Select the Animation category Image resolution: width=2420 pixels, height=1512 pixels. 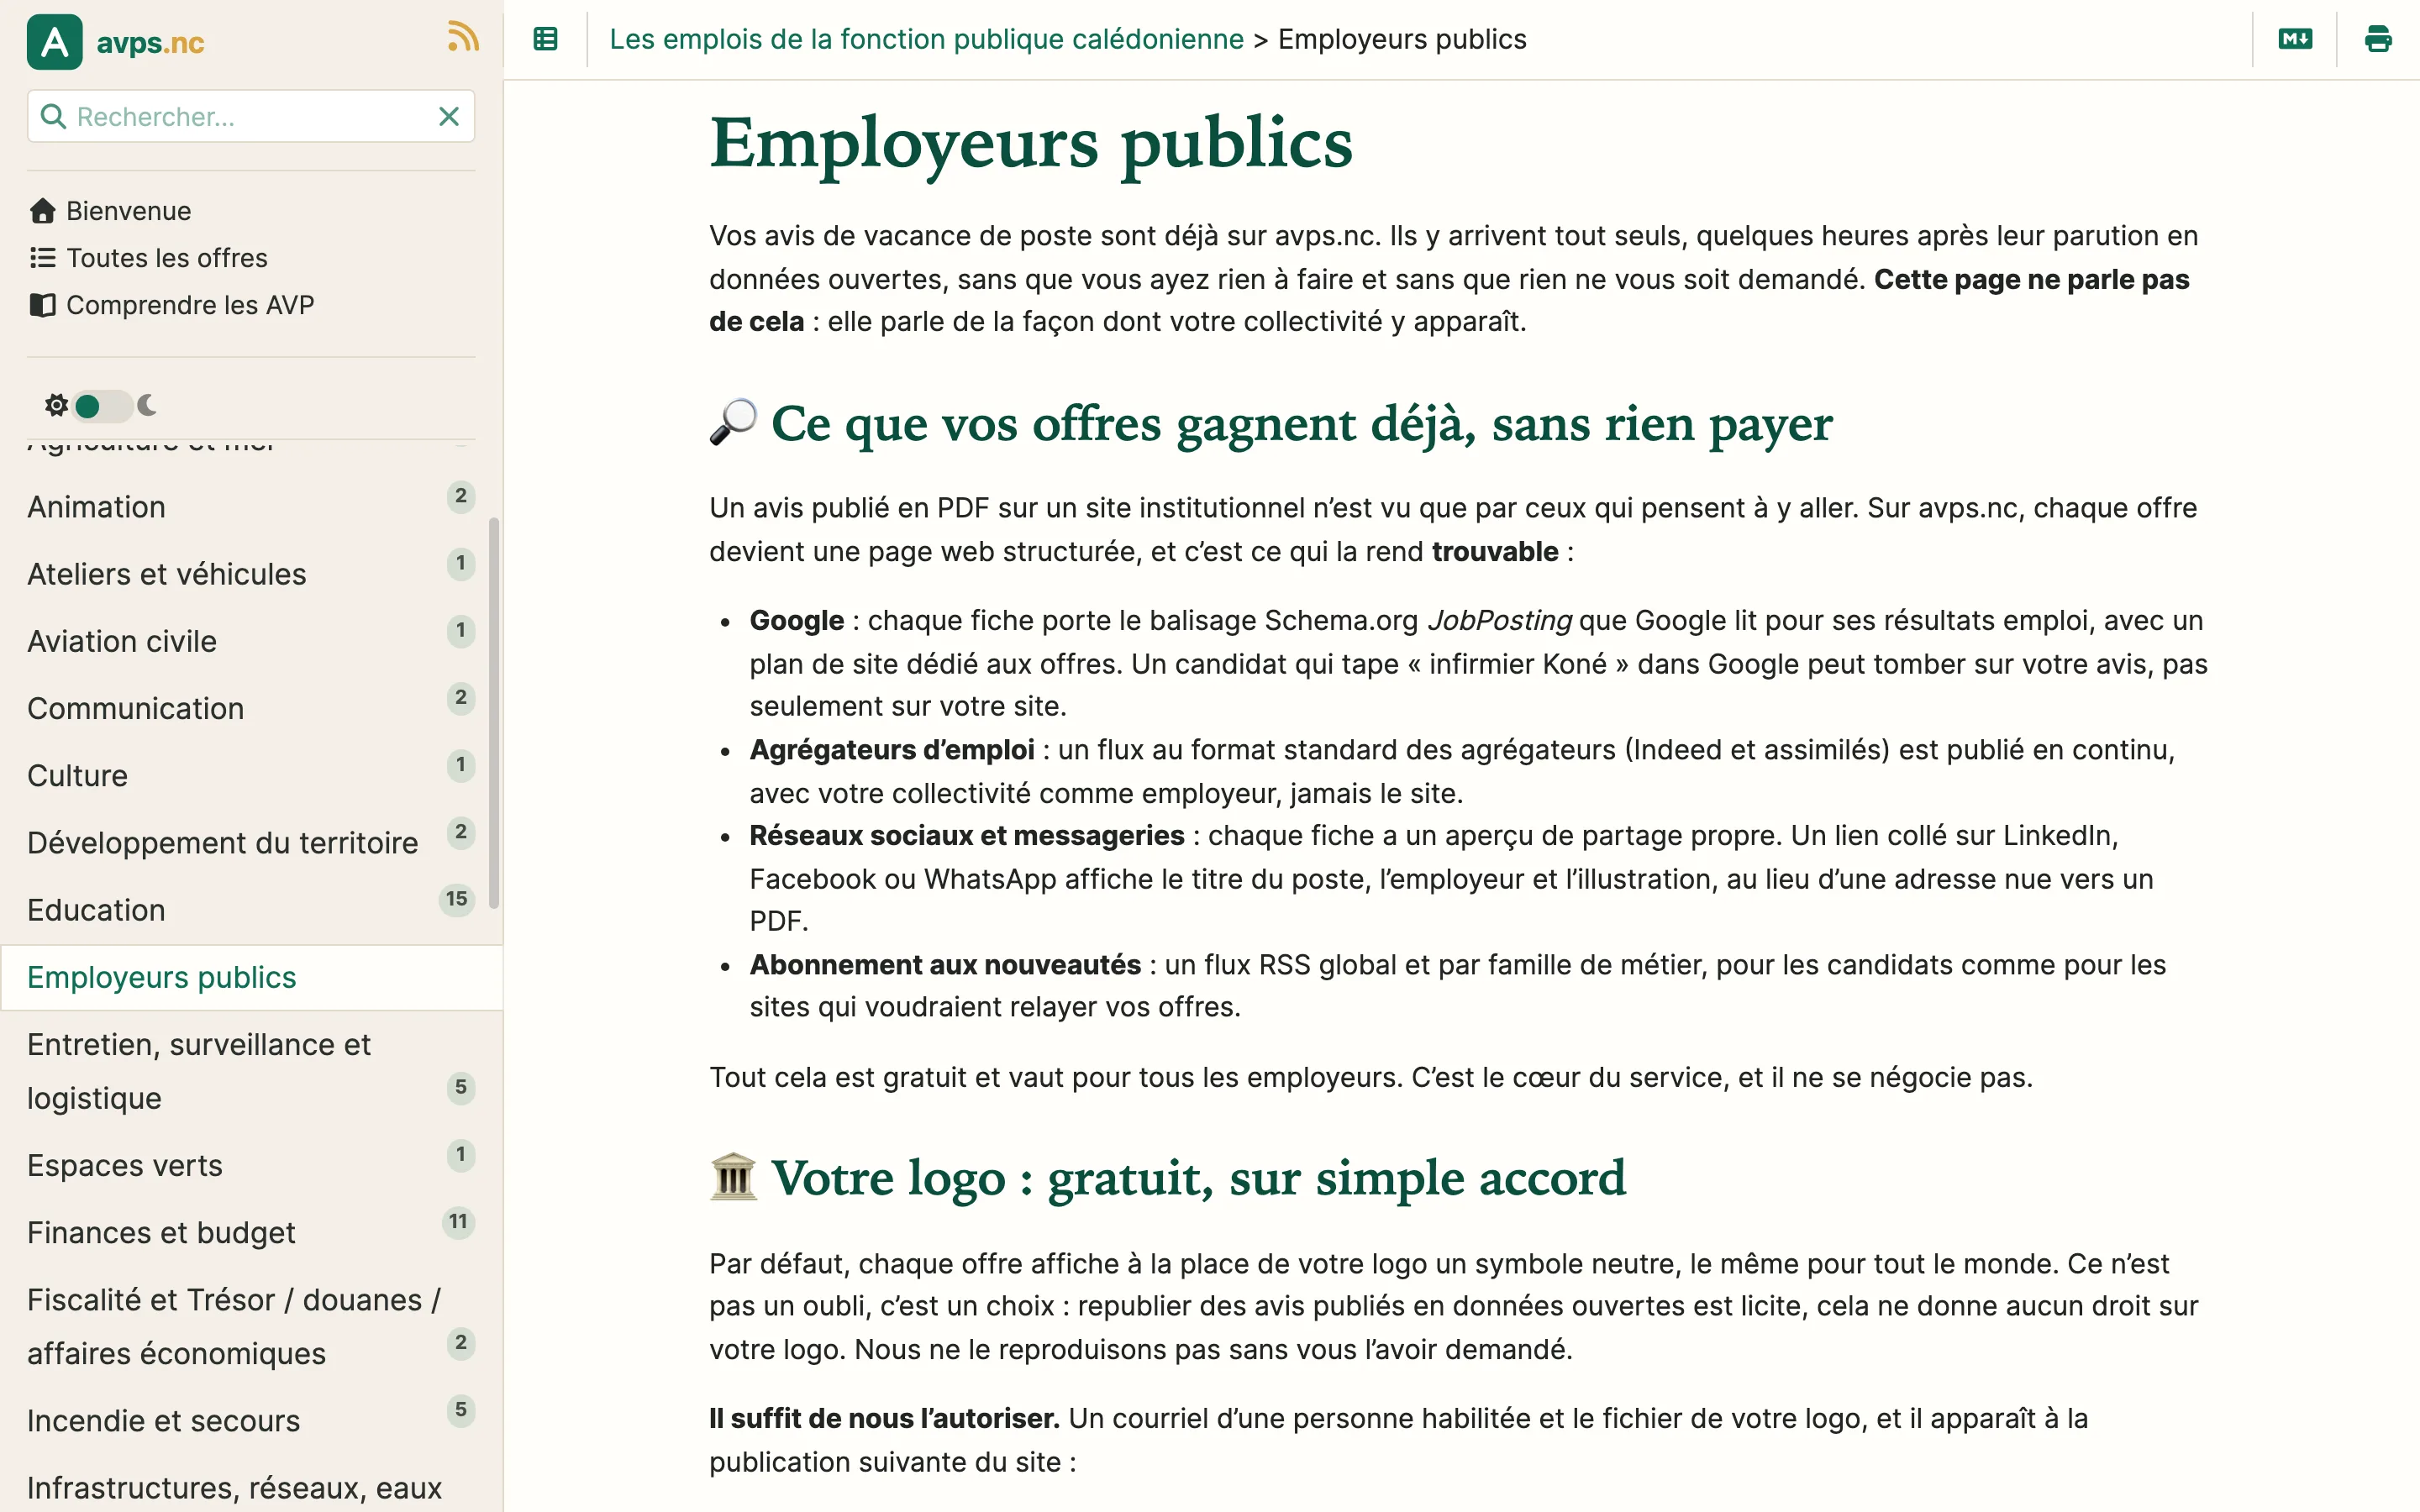click(x=251, y=507)
